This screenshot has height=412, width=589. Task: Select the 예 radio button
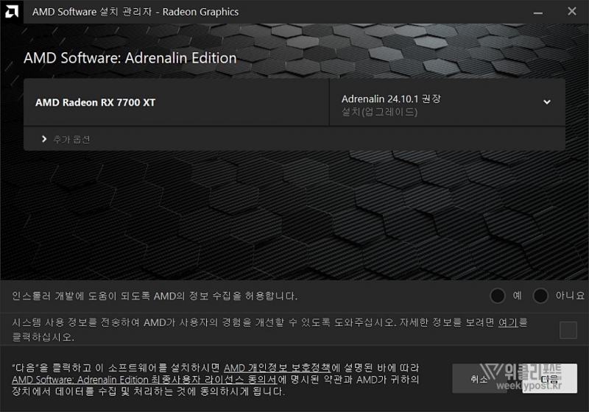click(498, 296)
